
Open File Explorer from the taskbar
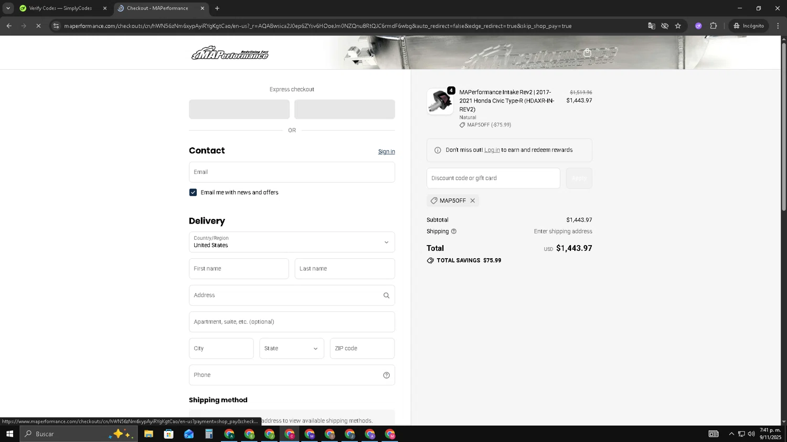point(148,434)
